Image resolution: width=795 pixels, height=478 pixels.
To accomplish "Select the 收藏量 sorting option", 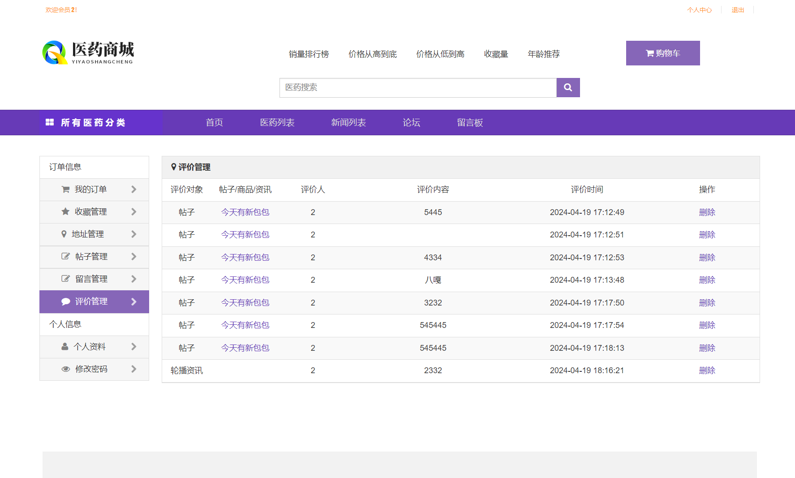I will pos(496,54).
